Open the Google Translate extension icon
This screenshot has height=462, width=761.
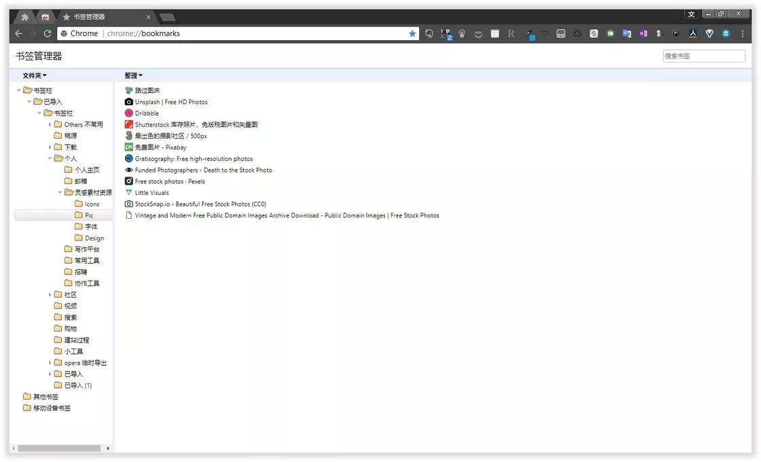pos(626,33)
